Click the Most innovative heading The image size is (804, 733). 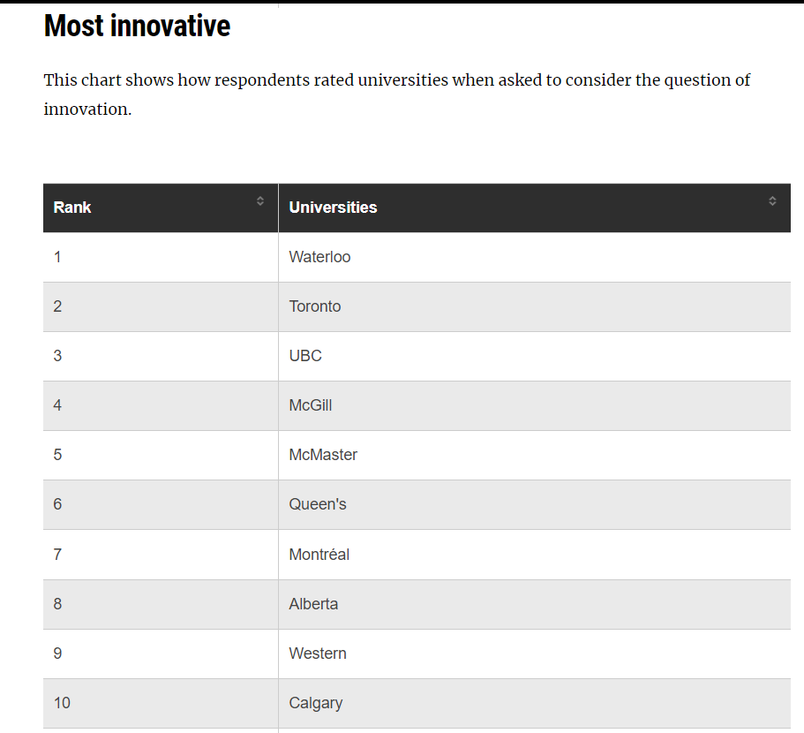click(137, 26)
